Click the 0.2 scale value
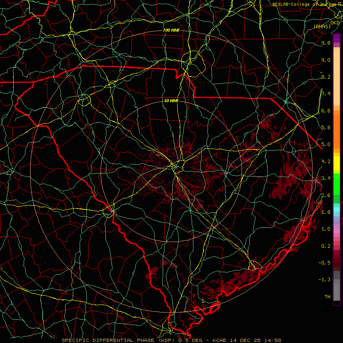343x343 pixels. pyautogui.click(x=326, y=246)
